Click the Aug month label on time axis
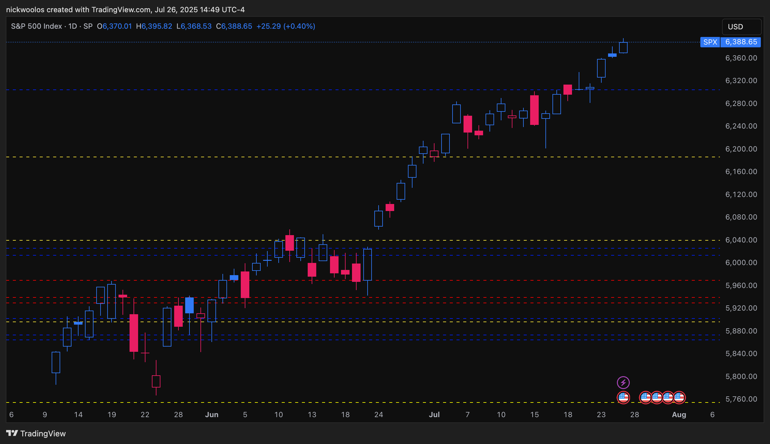Image resolution: width=770 pixels, height=444 pixels. (x=679, y=415)
